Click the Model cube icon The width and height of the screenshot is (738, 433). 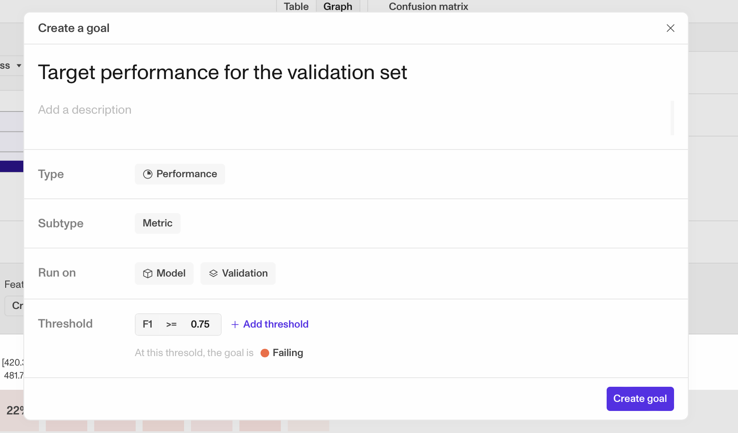[x=148, y=274]
